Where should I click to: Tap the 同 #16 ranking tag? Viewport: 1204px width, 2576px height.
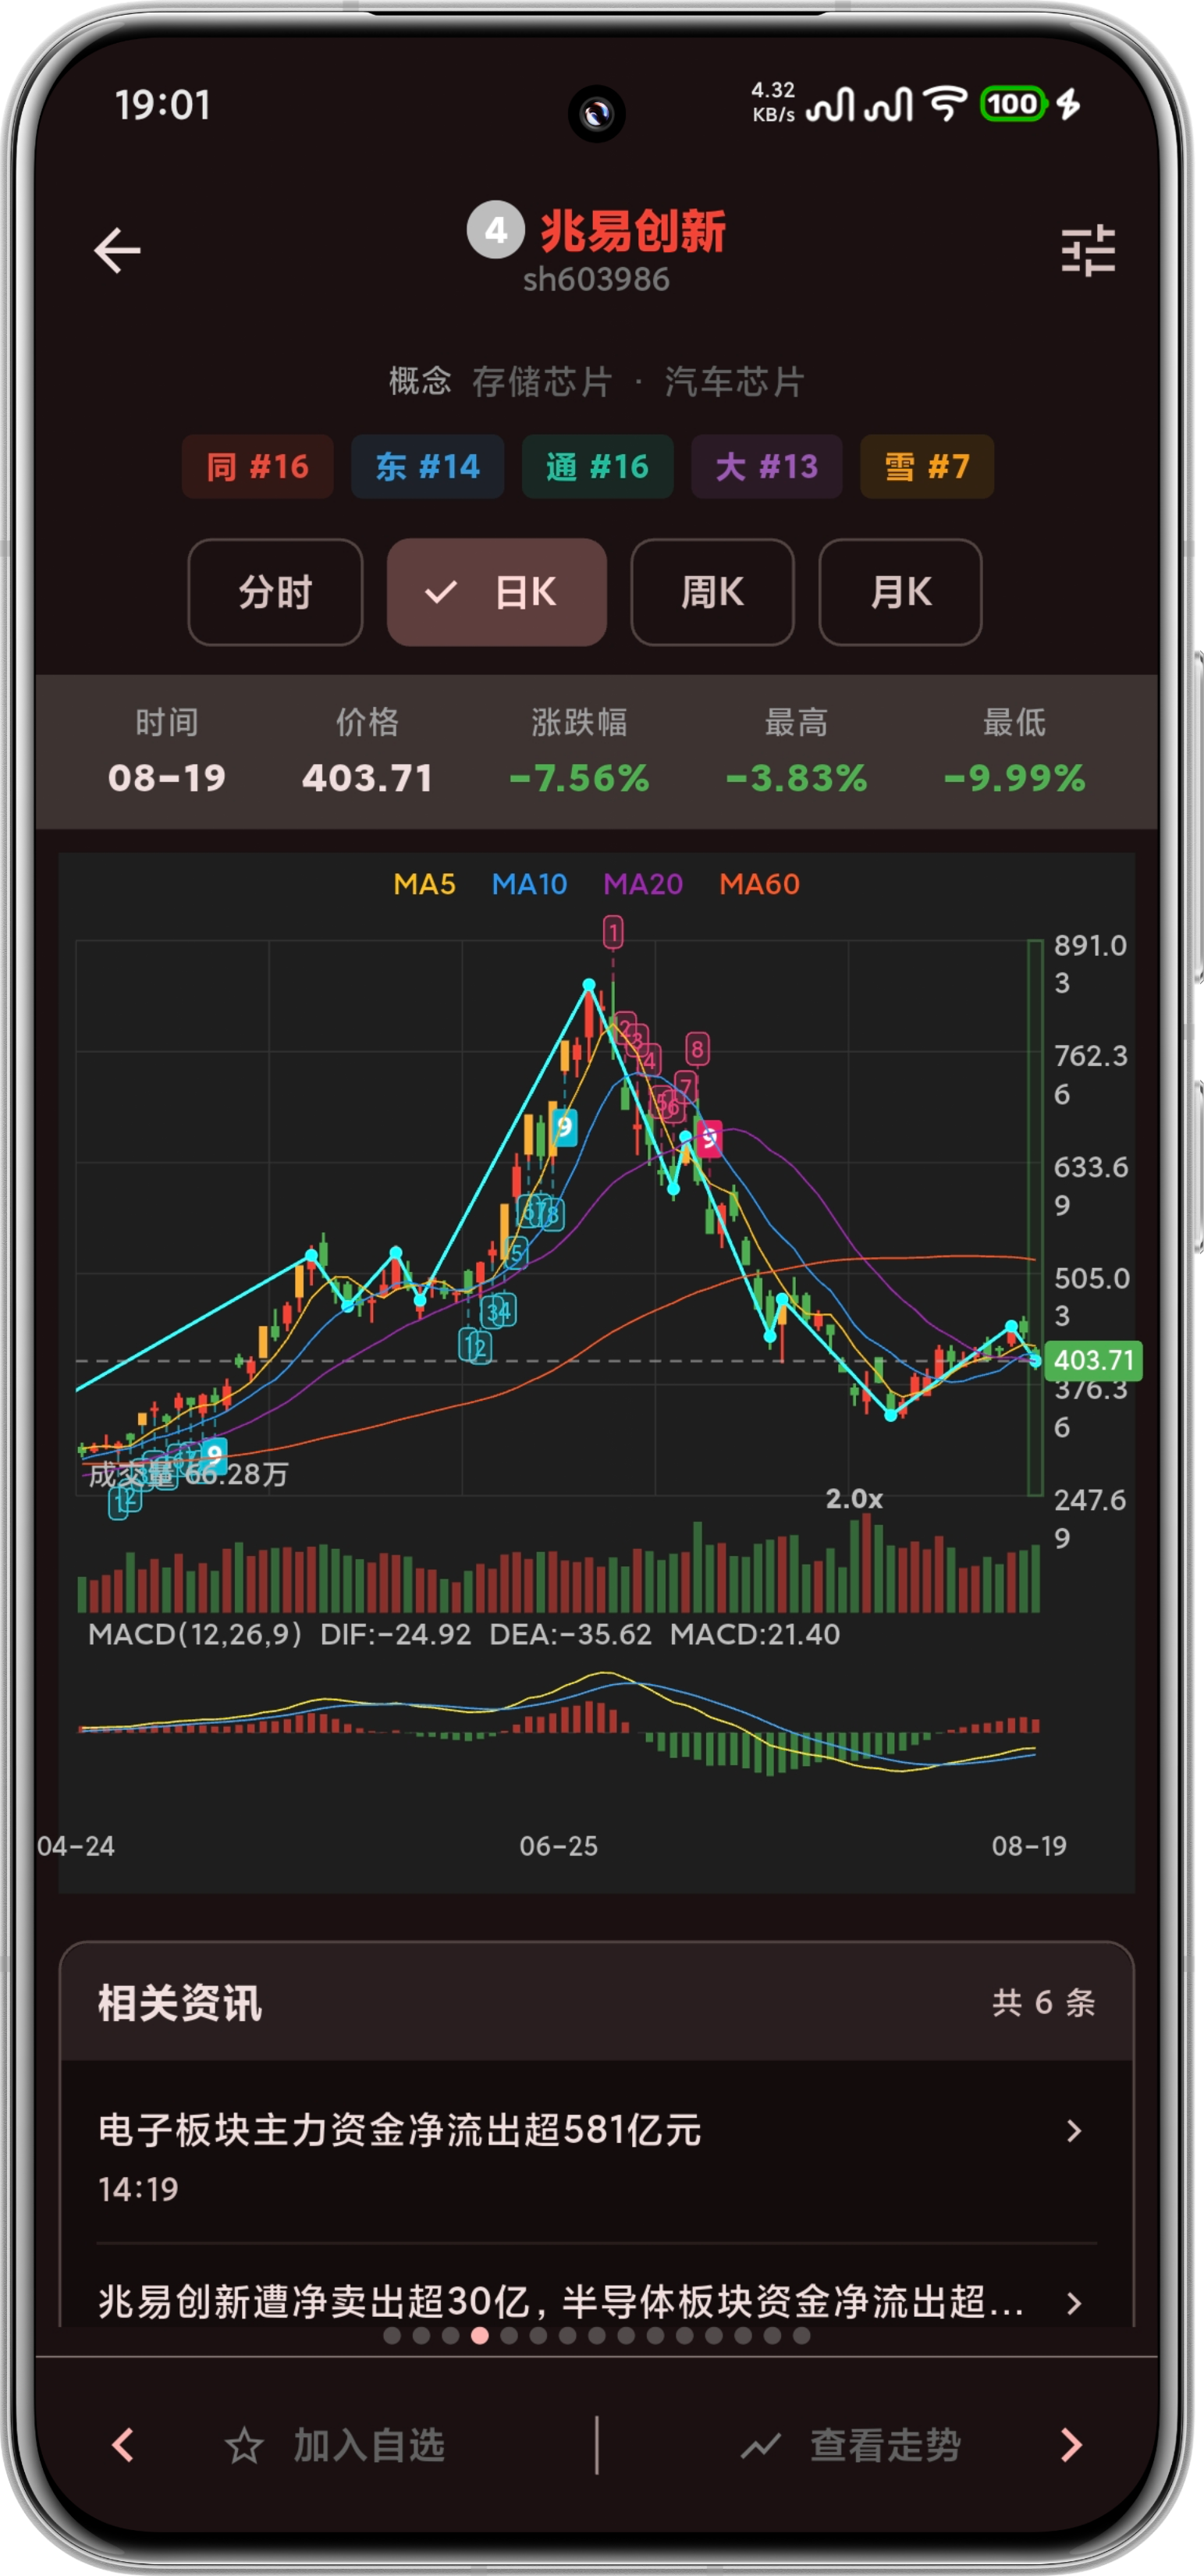(x=257, y=467)
